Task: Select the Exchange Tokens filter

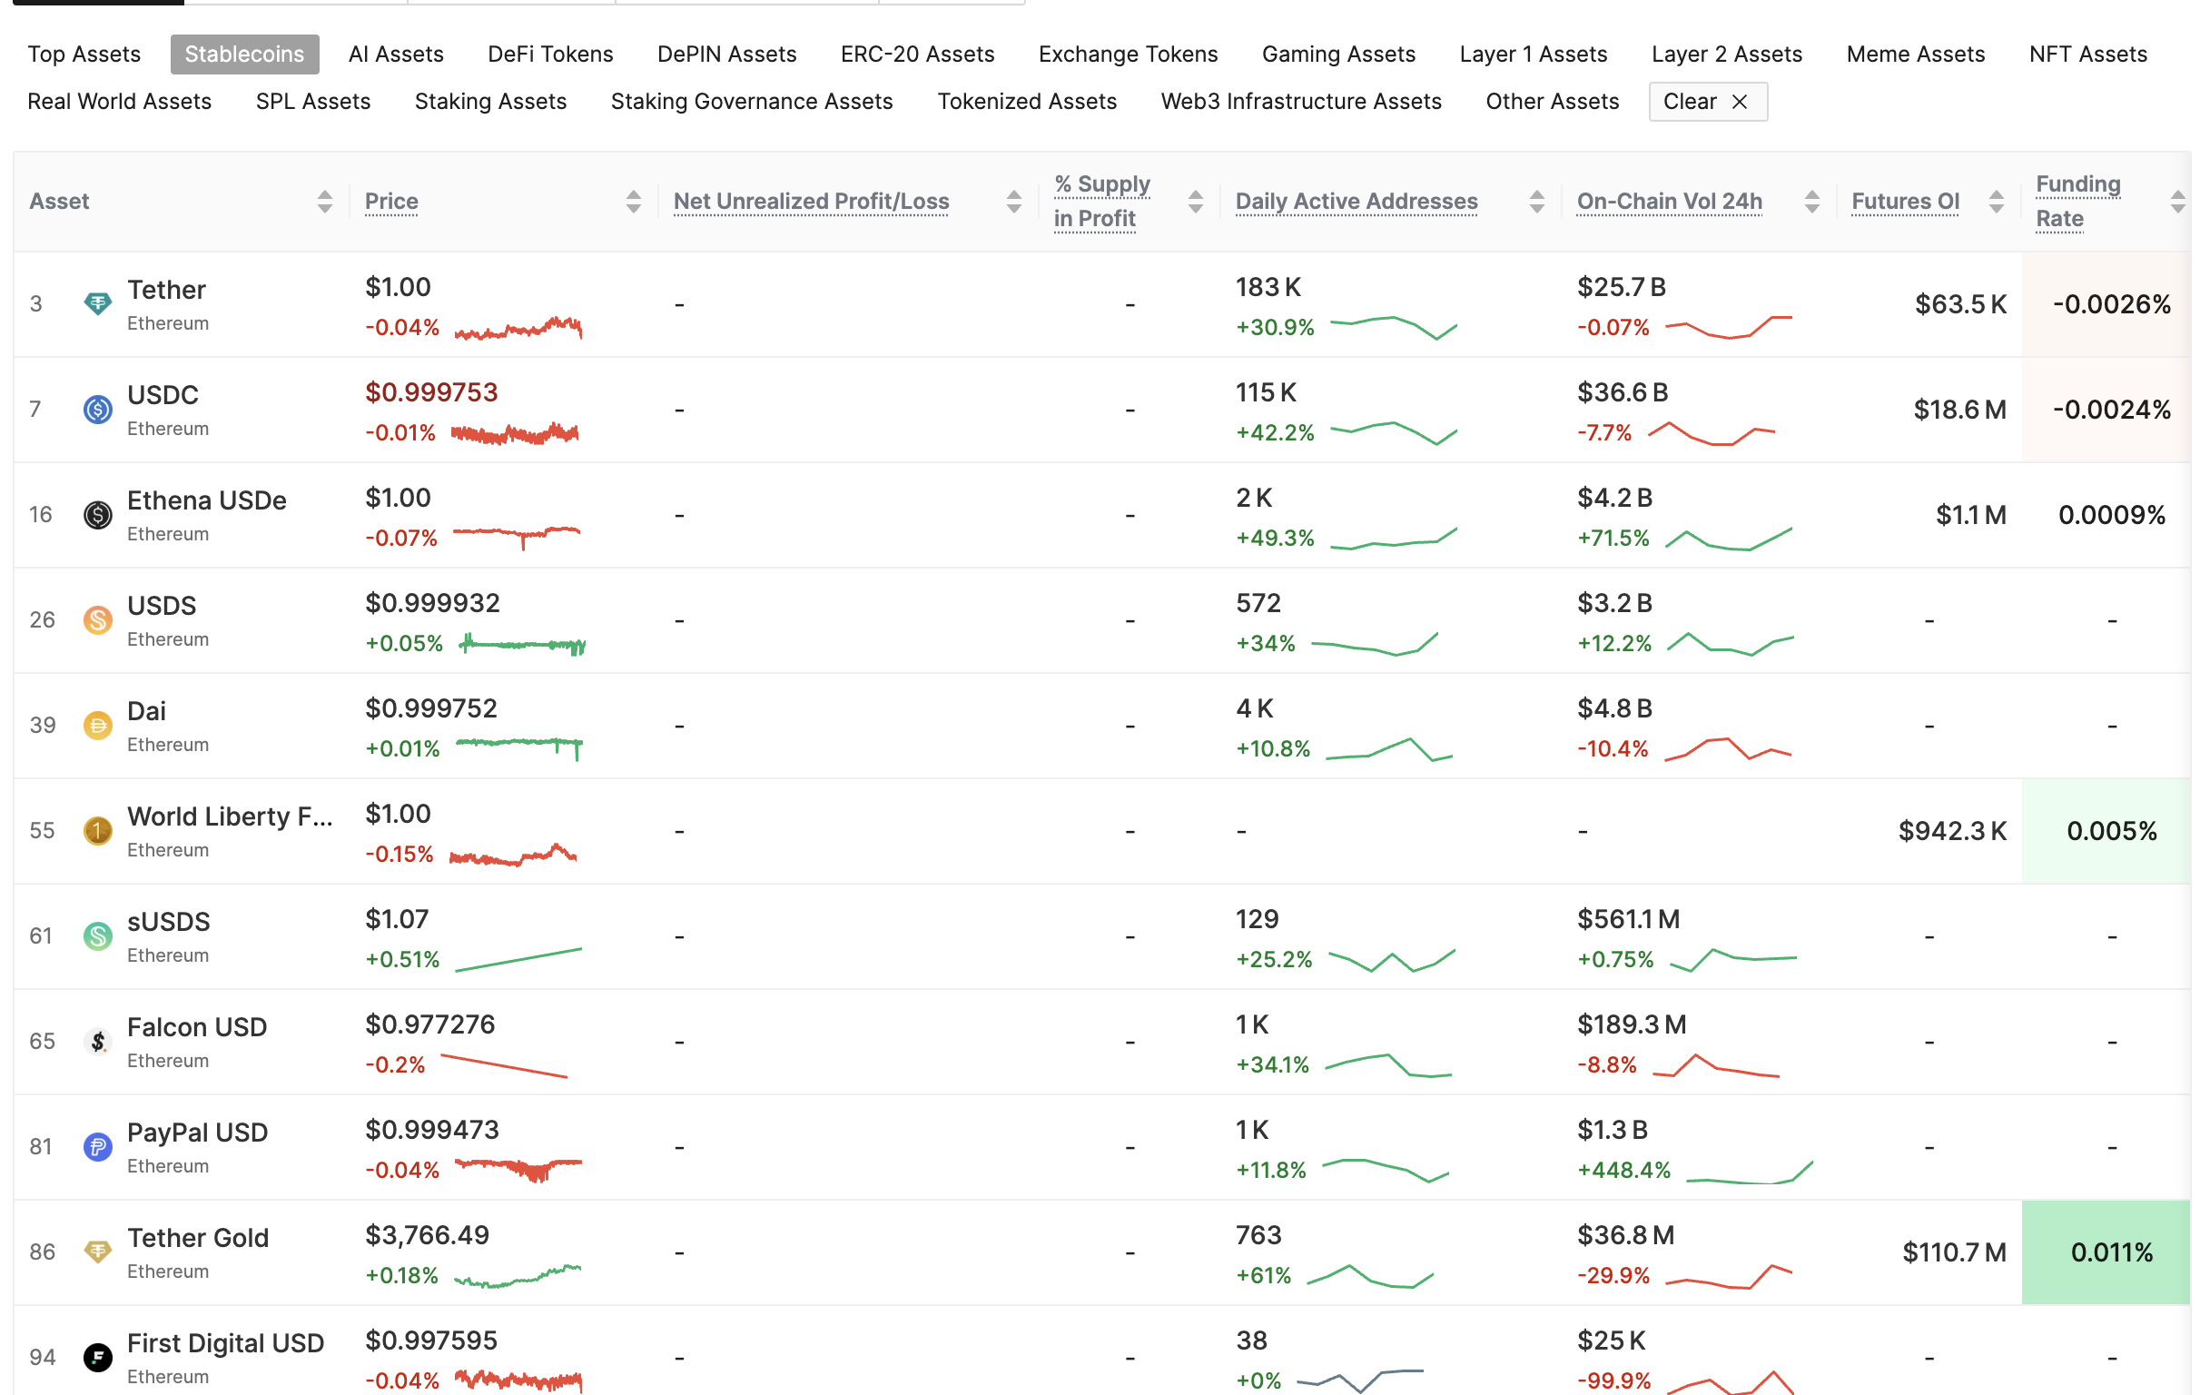Action: (x=1128, y=54)
